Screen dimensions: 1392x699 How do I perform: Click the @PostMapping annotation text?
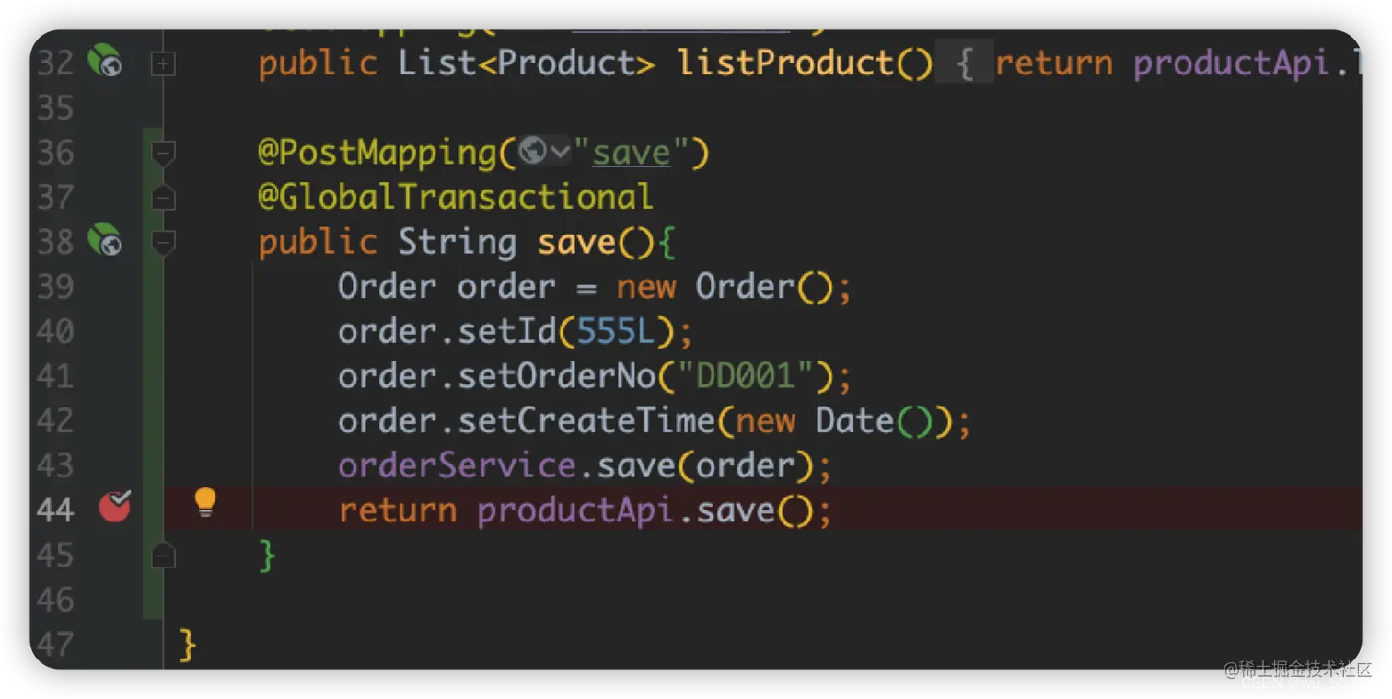click(x=377, y=153)
